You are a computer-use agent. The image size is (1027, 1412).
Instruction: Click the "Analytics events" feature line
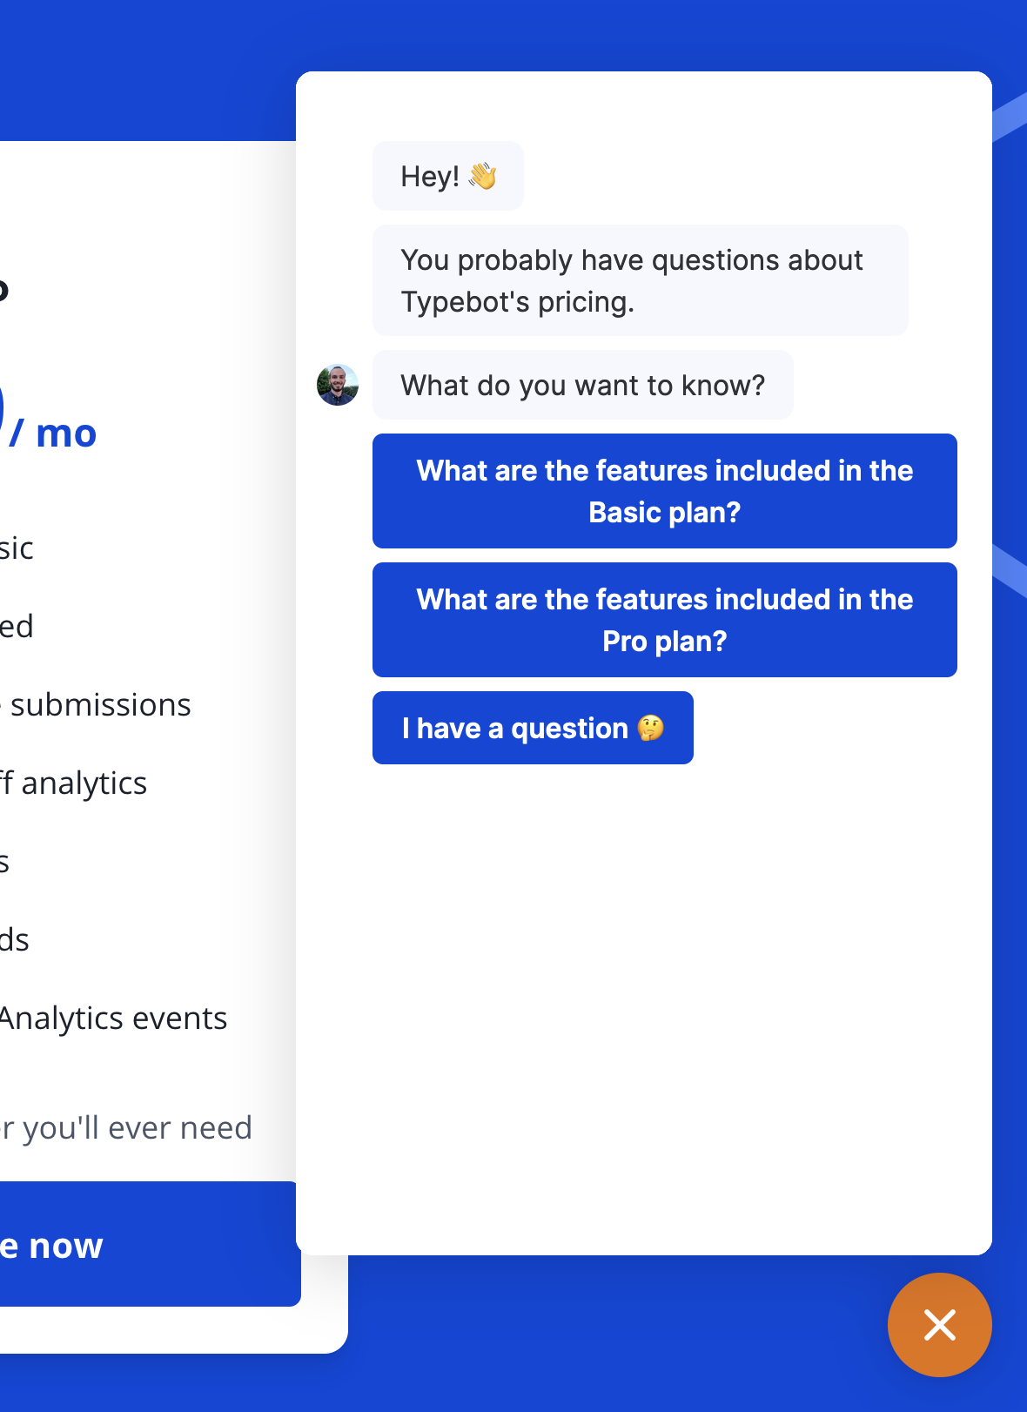pos(113,1018)
